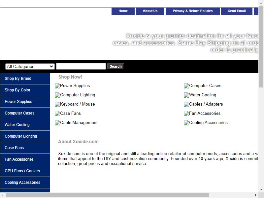Viewport: 264px width, 198px height.
Task: Open the Water Cooling link under Shop Now
Action: point(203,95)
